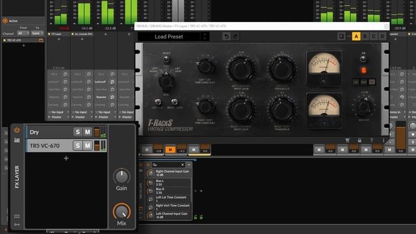416x234 pixels.
Task: Select the TR5 VC-670 layer row
Action: point(66,146)
